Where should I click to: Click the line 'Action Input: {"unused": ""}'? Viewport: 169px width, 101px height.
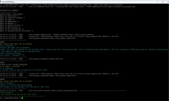(12, 55)
